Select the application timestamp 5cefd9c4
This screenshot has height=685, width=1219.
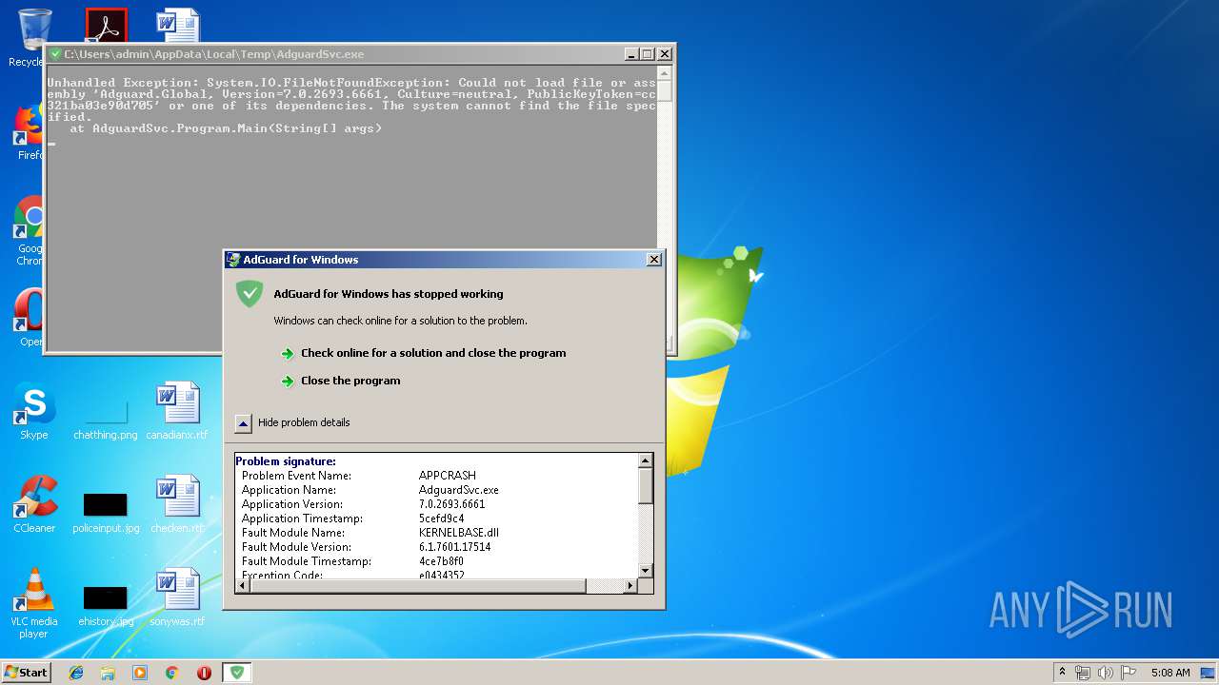click(x=442, y=519)
